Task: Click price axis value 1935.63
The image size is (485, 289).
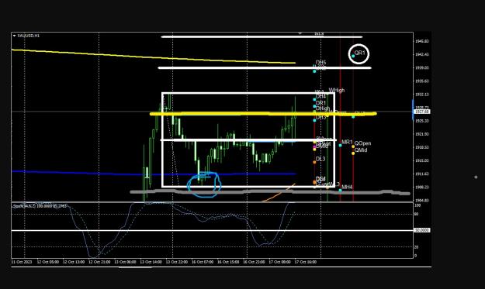Action: [422, 81]
